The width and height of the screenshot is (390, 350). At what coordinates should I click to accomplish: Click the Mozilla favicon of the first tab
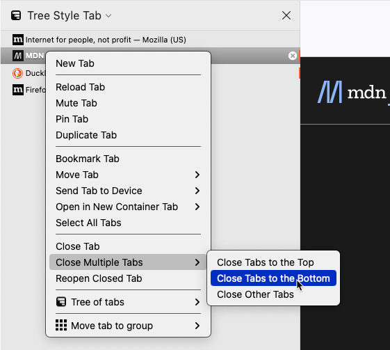point(18,40)
